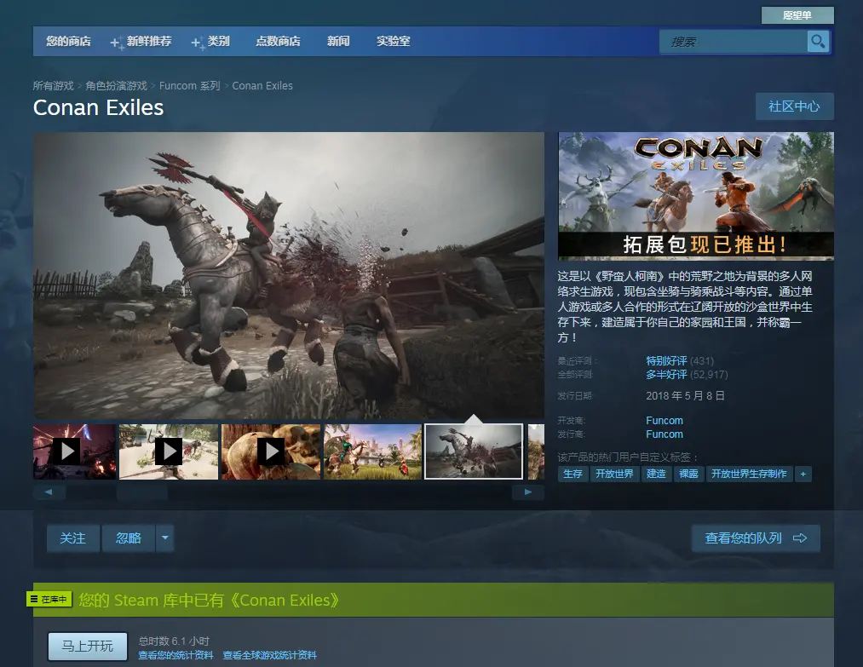Screen dimensions: 863x667
Task: Open the developer Funcom link
Action: pos(665,421)
